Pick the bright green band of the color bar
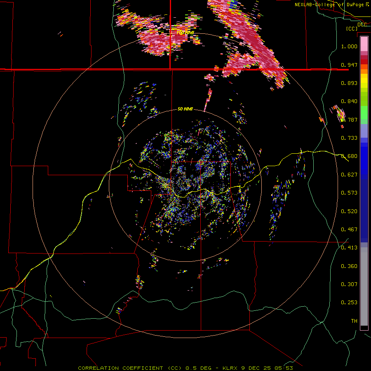 [x=364, y=113]
